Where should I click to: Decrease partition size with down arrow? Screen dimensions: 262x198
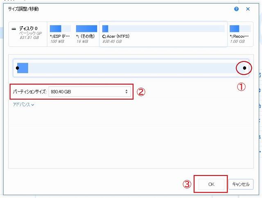click(x=126, y=93)
